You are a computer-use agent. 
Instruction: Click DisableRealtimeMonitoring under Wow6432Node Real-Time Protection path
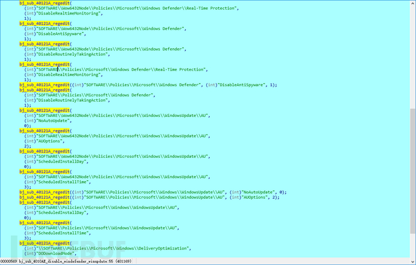(x=69, y=13)
